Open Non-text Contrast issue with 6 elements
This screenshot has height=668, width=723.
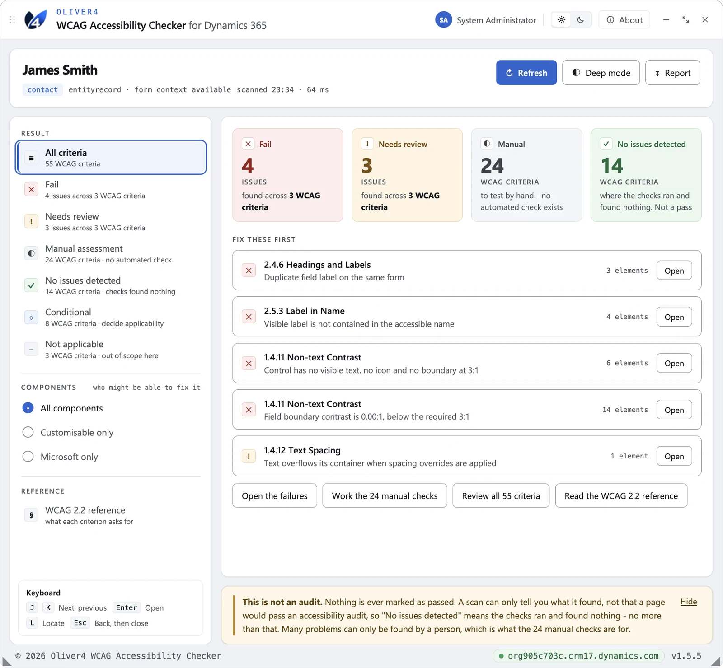click(x=674, y=363)
